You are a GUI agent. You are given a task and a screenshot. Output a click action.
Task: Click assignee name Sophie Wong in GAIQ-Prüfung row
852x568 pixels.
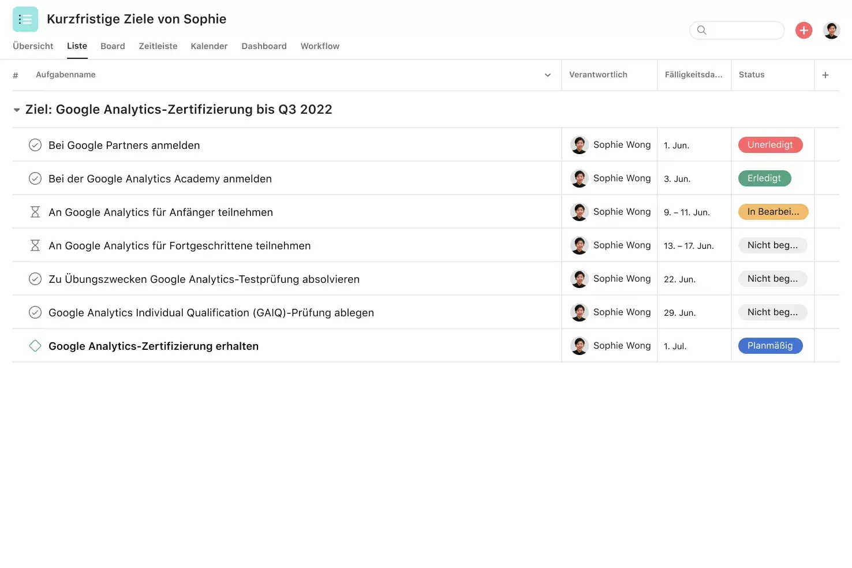[622, 312]
